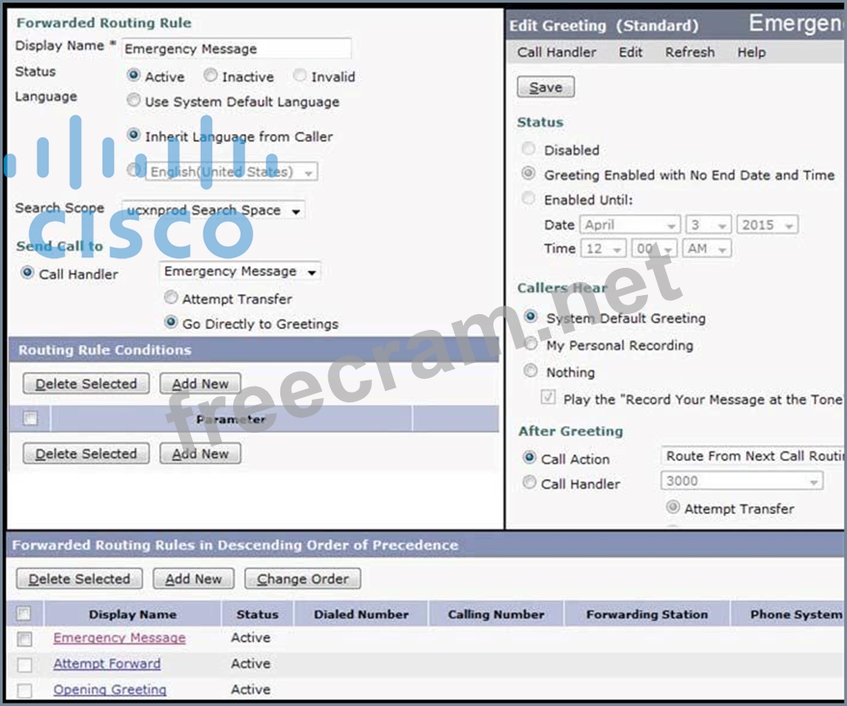This screenshot has width=847, height=706.
Task: Select Use System Default Language option
Action: pyautogui.click(x=134, y=101)
